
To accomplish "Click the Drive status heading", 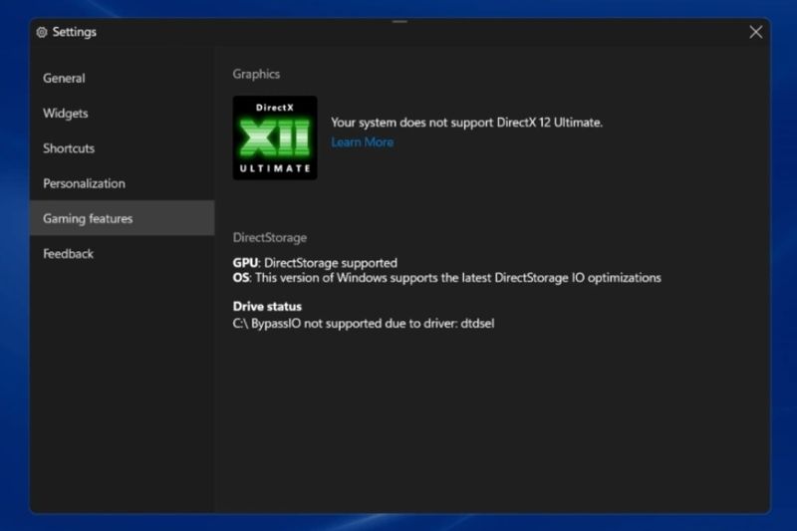I will [x=267, y=306].
